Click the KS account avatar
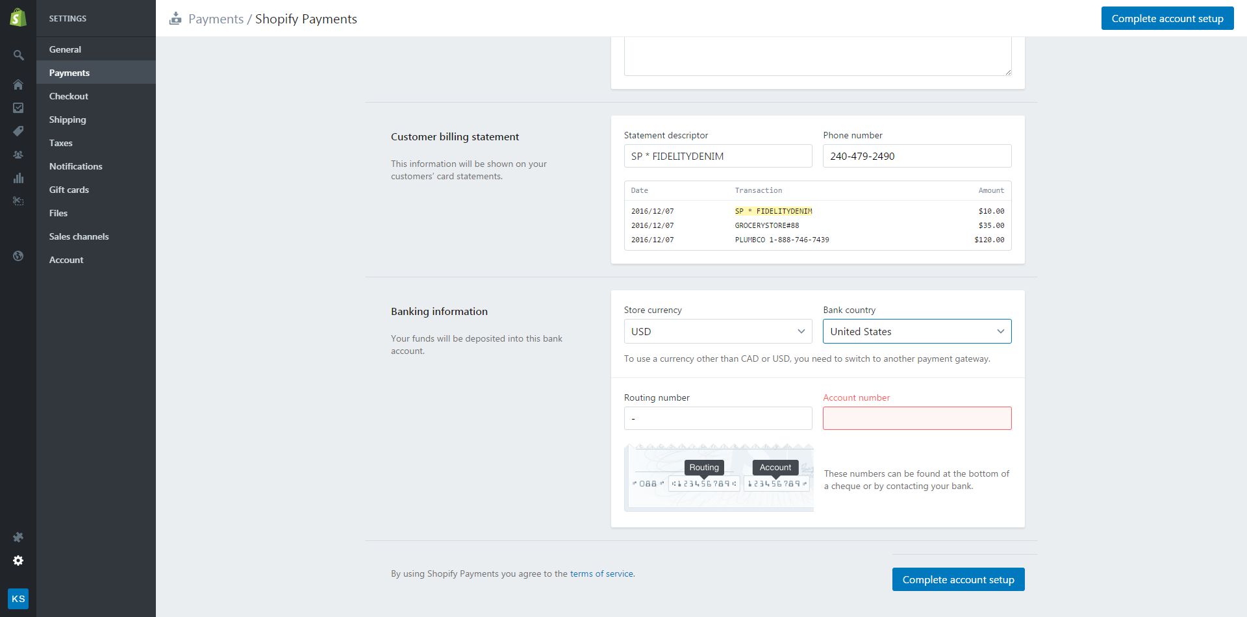This screenshot has width=1247, height=617. click(x=18, y=599)
